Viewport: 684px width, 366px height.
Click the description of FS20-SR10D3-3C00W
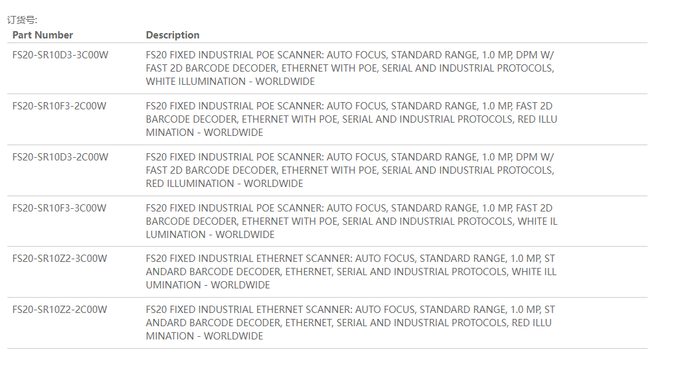[350, 68]
